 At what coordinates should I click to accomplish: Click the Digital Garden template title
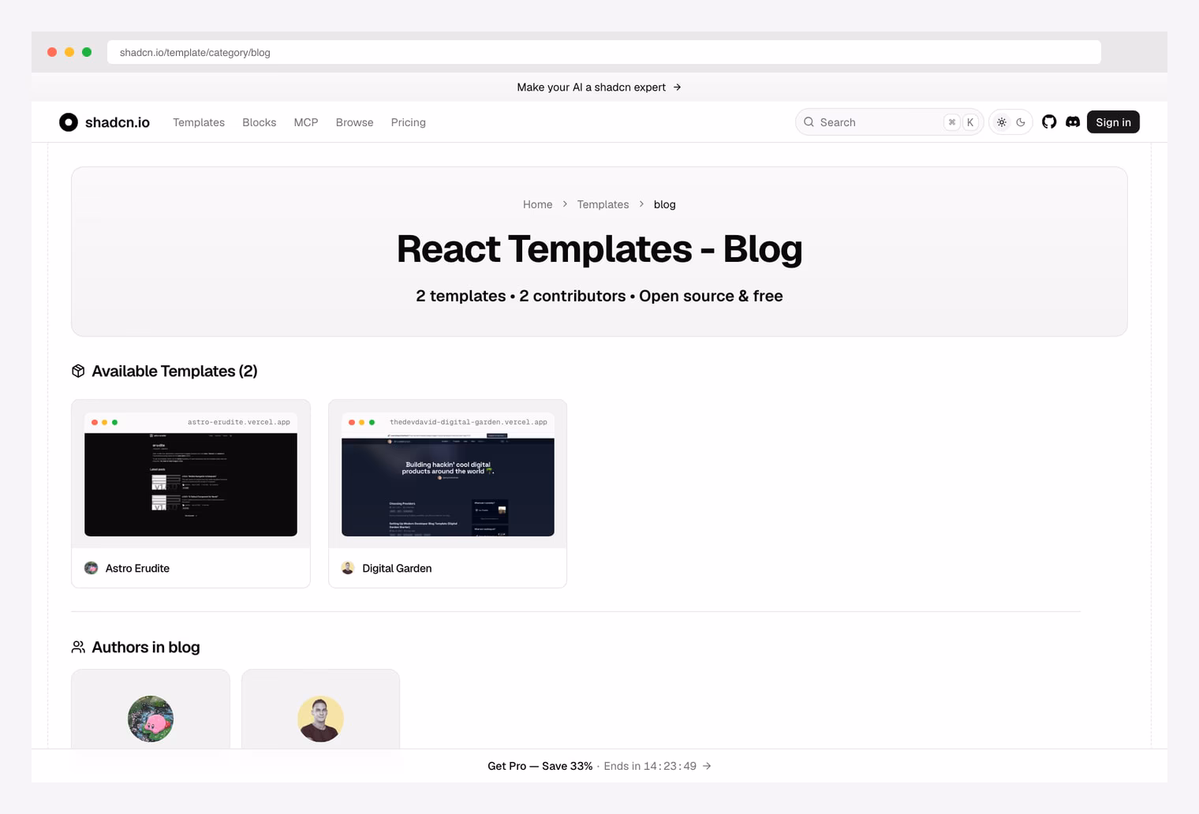(397, 568)
